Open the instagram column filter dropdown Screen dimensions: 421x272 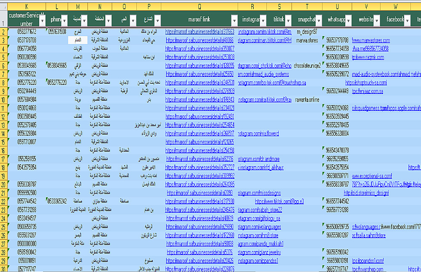pos(263,20)
